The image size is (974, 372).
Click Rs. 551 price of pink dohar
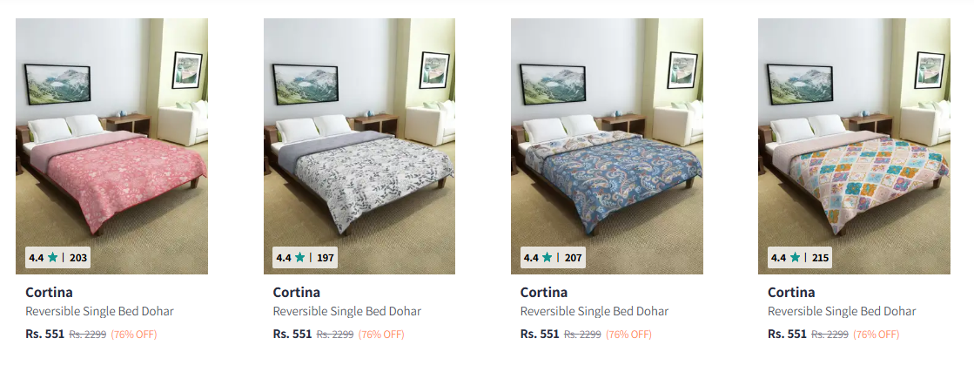pos(44,334)
